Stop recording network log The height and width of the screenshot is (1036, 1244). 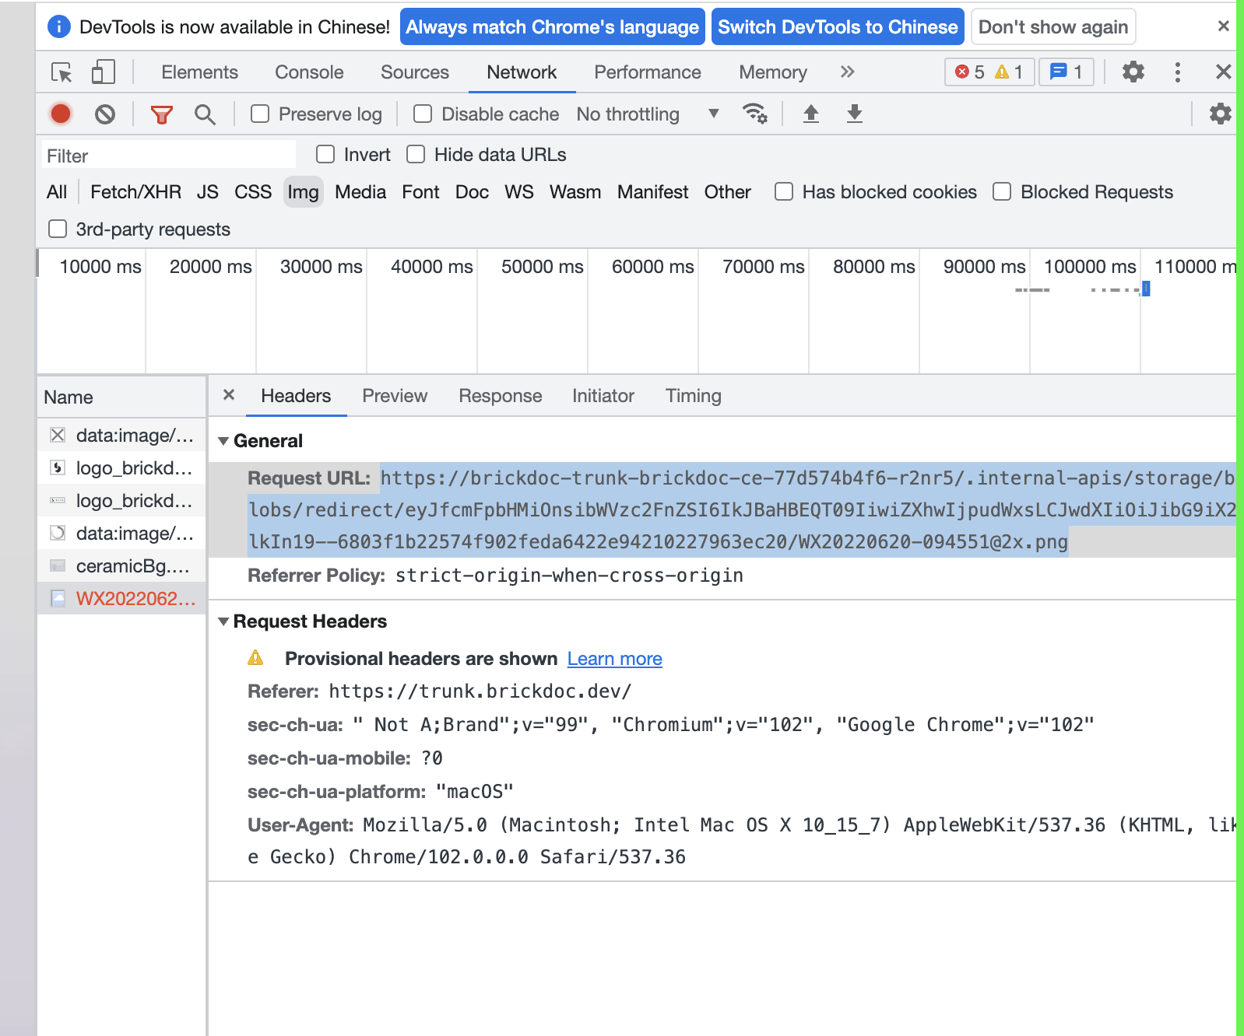point(61,114)
